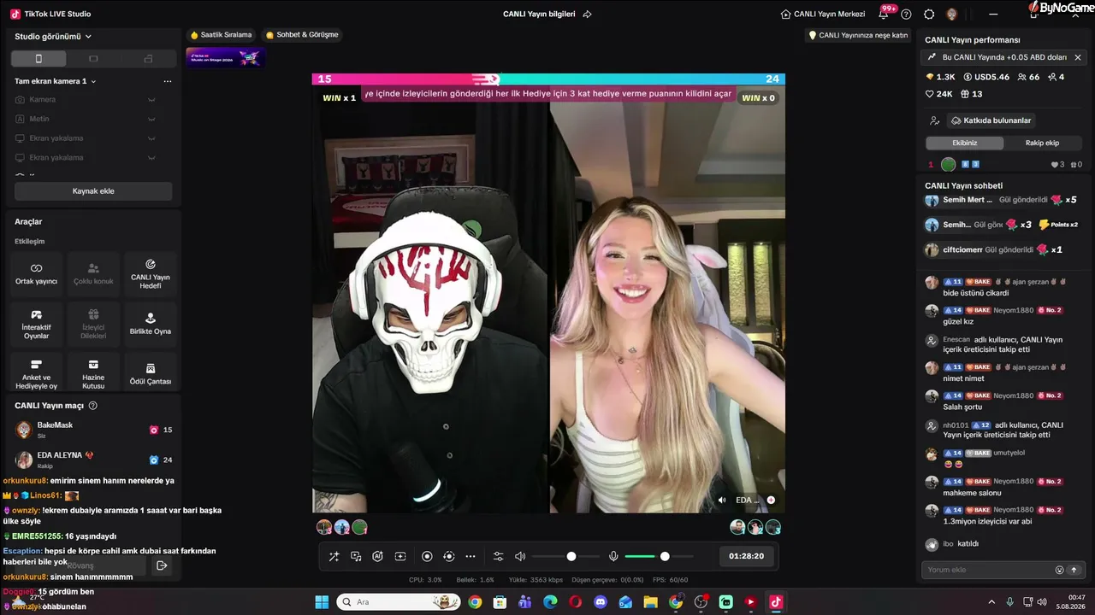Click the Music on Stage banner thumbnail

(225, 57)
